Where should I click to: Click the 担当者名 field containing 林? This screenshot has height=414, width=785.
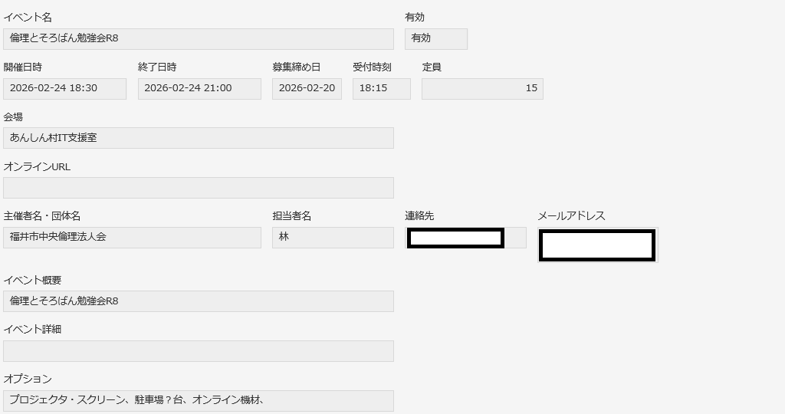pos(333,238)
